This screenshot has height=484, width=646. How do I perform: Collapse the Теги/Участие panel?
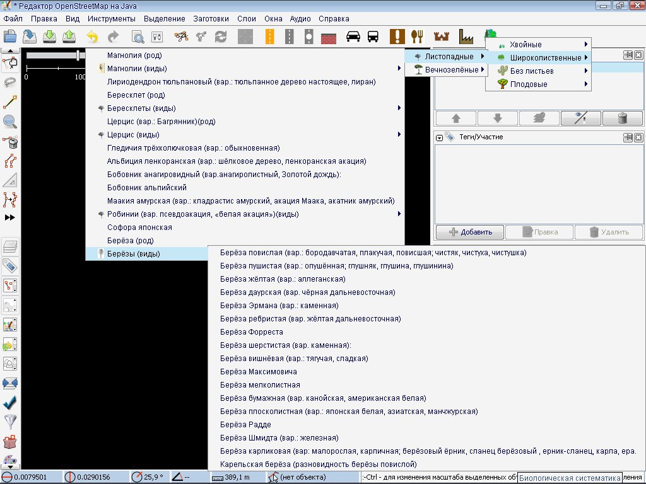point(439,137)
